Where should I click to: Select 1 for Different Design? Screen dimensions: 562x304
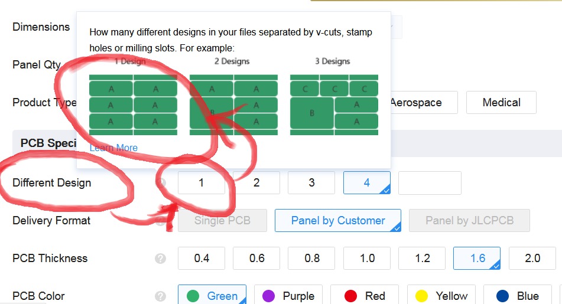coord(202,183)
